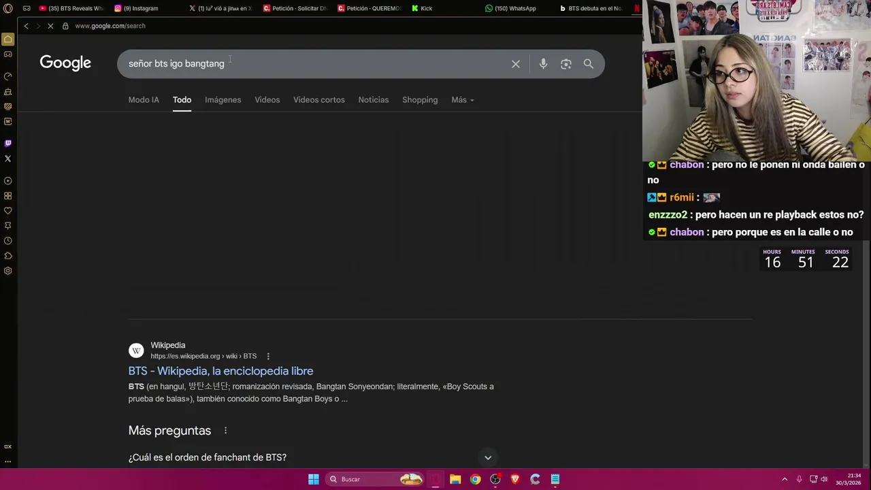Open BTS - Wikipedia, la enciclopedia libre link
The image size is (871, 490).
pyautogui.click(x=220, y=371)
